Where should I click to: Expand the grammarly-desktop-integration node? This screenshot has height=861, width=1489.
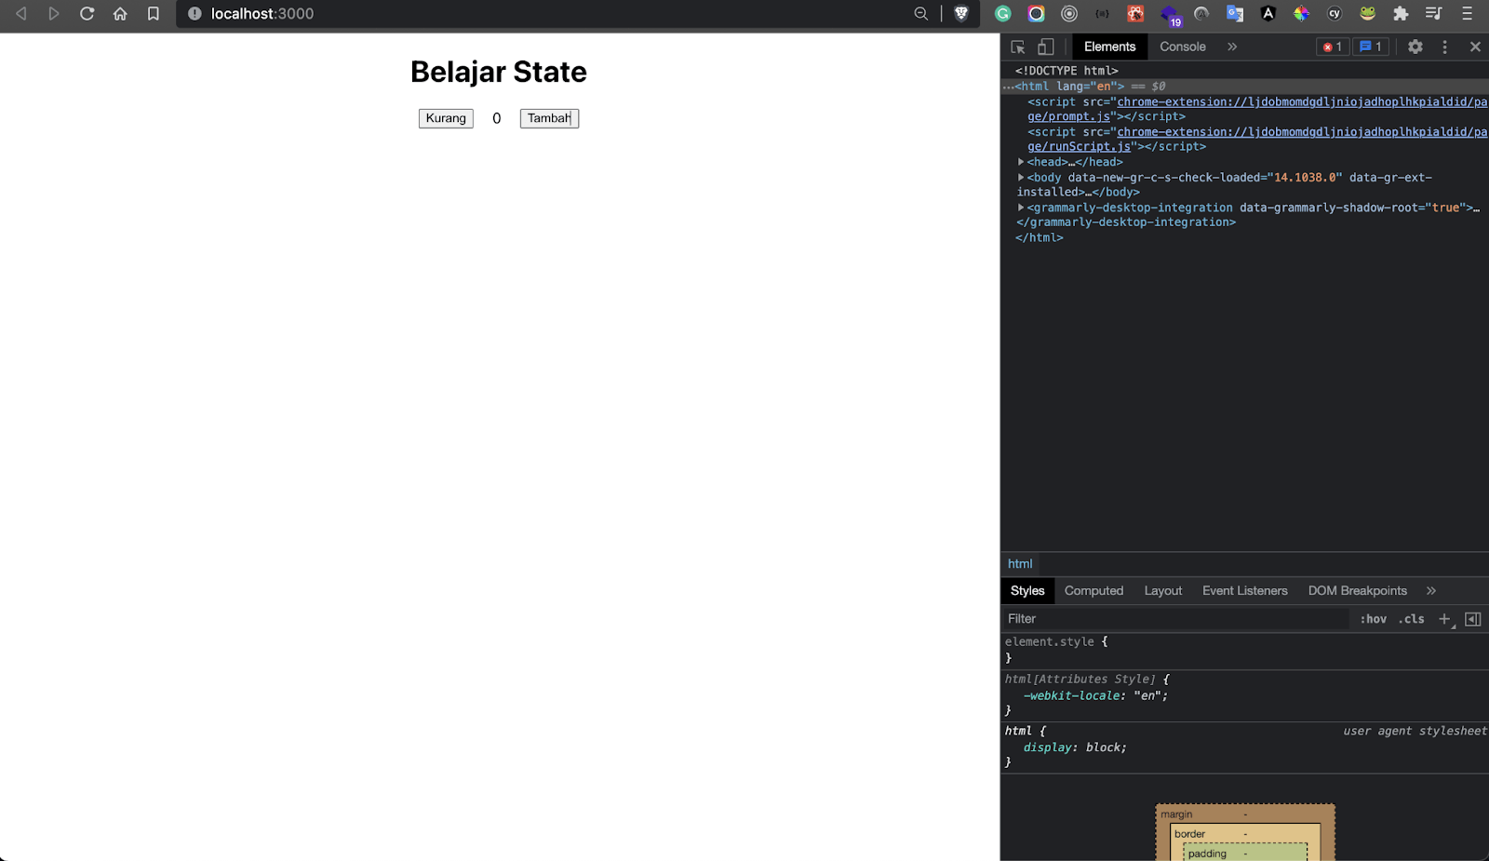(x=1021, y=208)
